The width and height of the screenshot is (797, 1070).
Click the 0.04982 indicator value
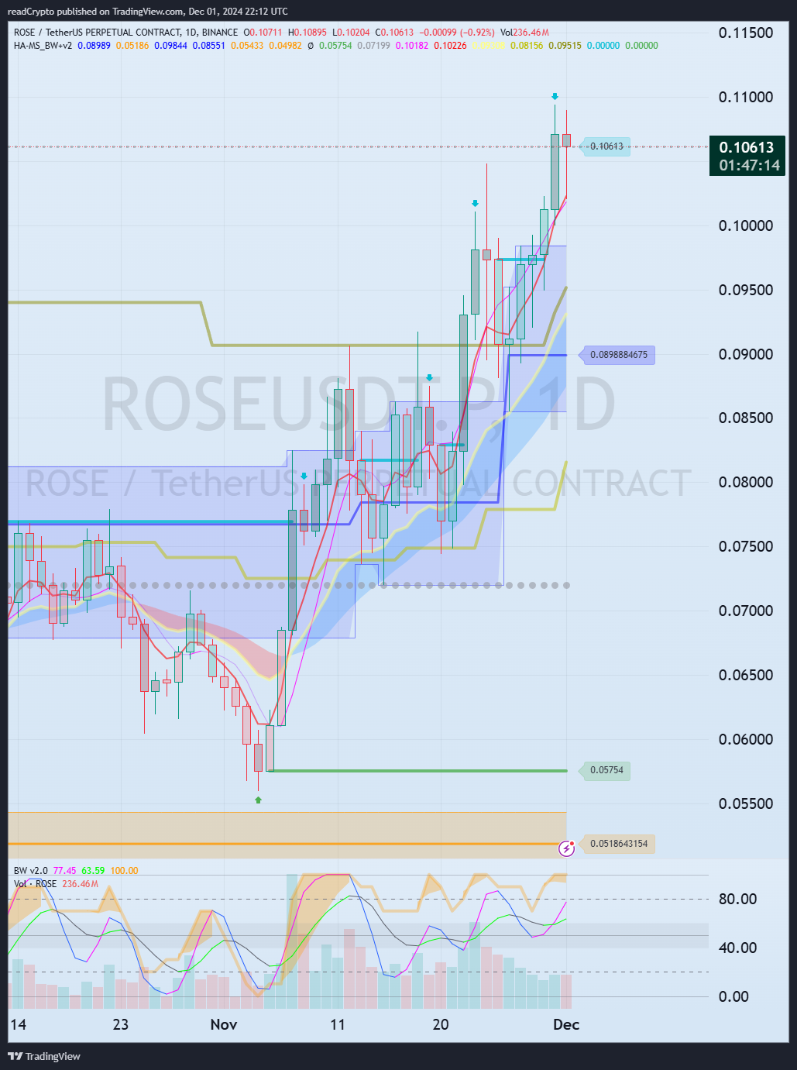285,46
